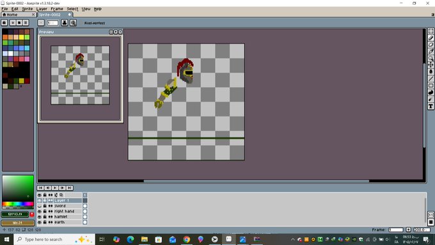Select the Text tool
Viewport: 435px width, 245px height.
tap(431, 106)
